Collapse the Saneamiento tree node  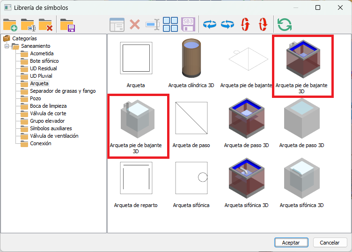point(7,46)
